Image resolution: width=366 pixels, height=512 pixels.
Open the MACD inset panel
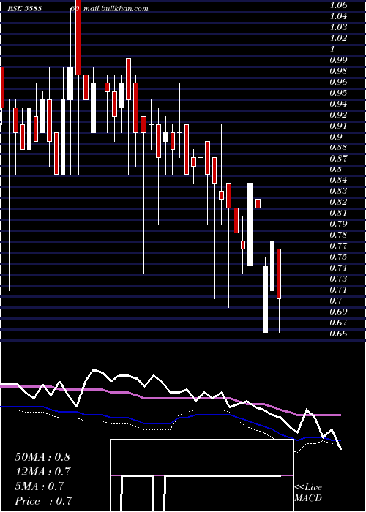201,475
